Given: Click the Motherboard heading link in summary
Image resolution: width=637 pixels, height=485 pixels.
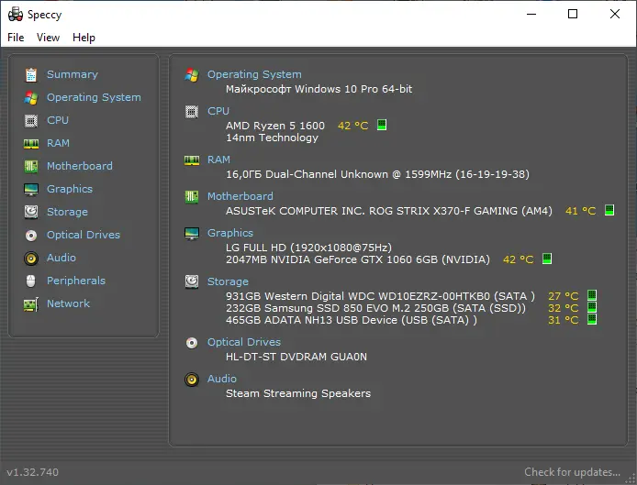Looking at the screenshot, I should (240, 196).
